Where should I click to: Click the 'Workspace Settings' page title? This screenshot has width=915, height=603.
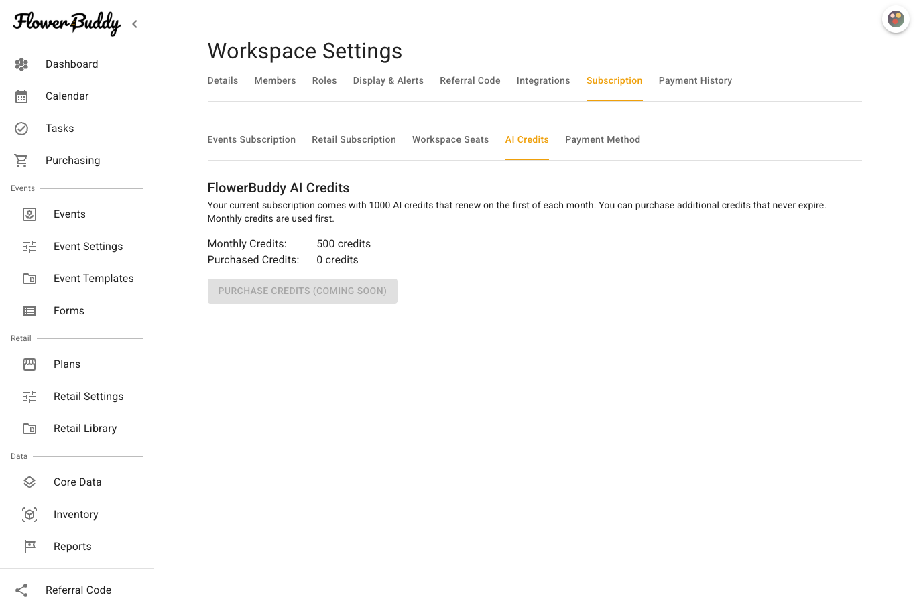305,51
